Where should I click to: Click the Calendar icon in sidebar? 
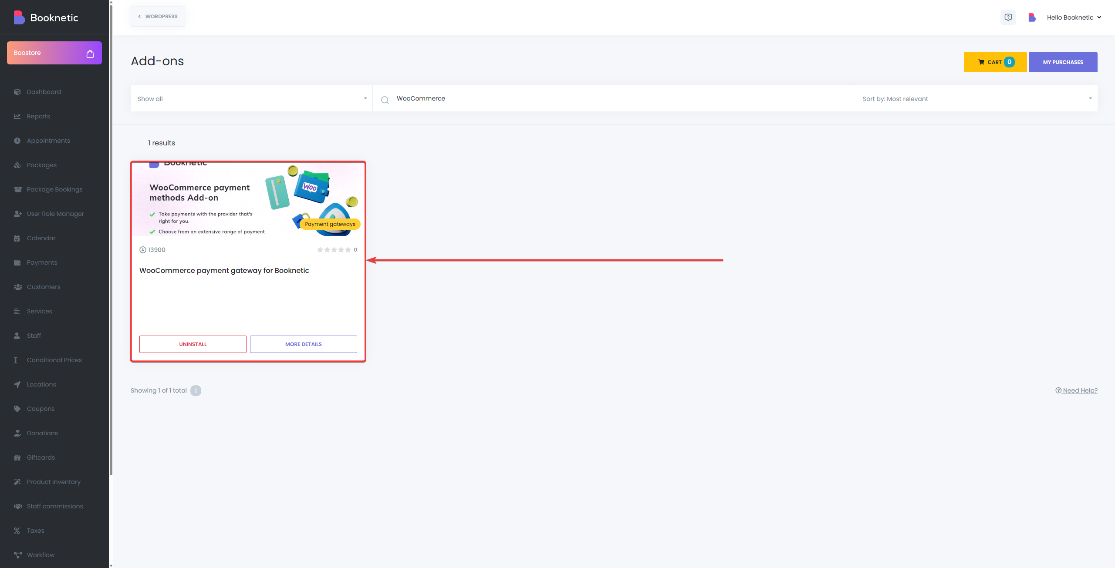click(x=17, y=238)
